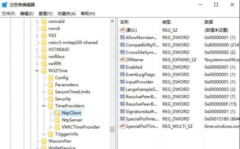This screenshot has width=240, height=149.
Task: Click the Enabled DWORD value icon
Action: (x=122, y=67)
